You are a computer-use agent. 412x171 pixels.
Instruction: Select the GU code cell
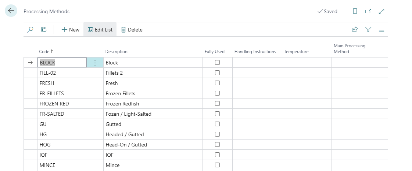click(x=62, y=124)
